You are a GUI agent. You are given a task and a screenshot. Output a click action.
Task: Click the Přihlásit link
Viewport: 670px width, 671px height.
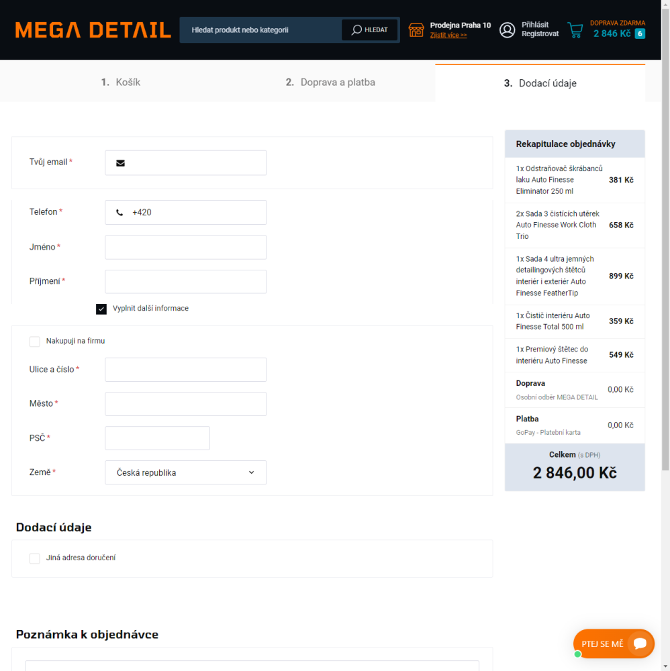tap(534, 25)
